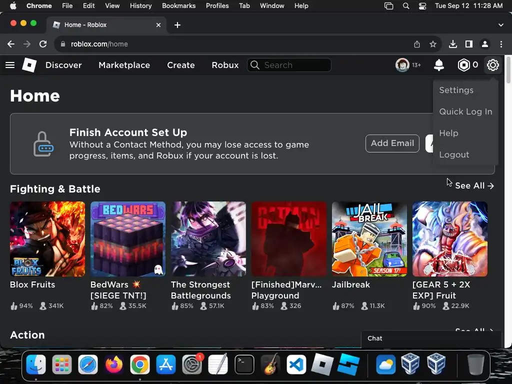Close the Home - Roblox tab
Screen dimensions: 512x384
158,25
